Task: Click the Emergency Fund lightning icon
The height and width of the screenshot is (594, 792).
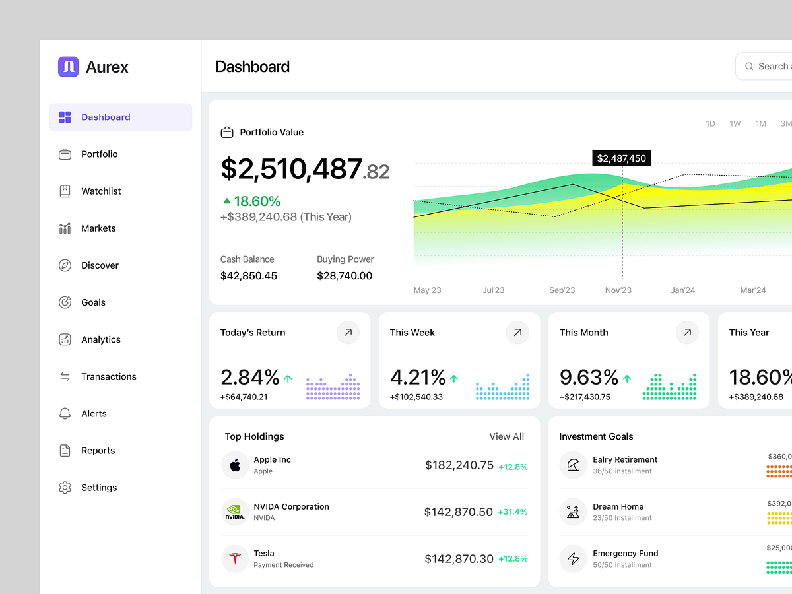Action: tap(573, 558)
